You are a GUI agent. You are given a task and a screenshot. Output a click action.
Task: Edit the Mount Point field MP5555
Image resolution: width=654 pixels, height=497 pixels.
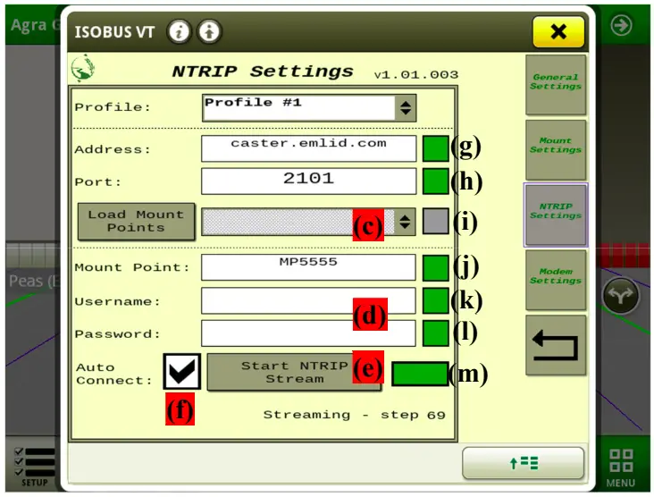(308, 267)
